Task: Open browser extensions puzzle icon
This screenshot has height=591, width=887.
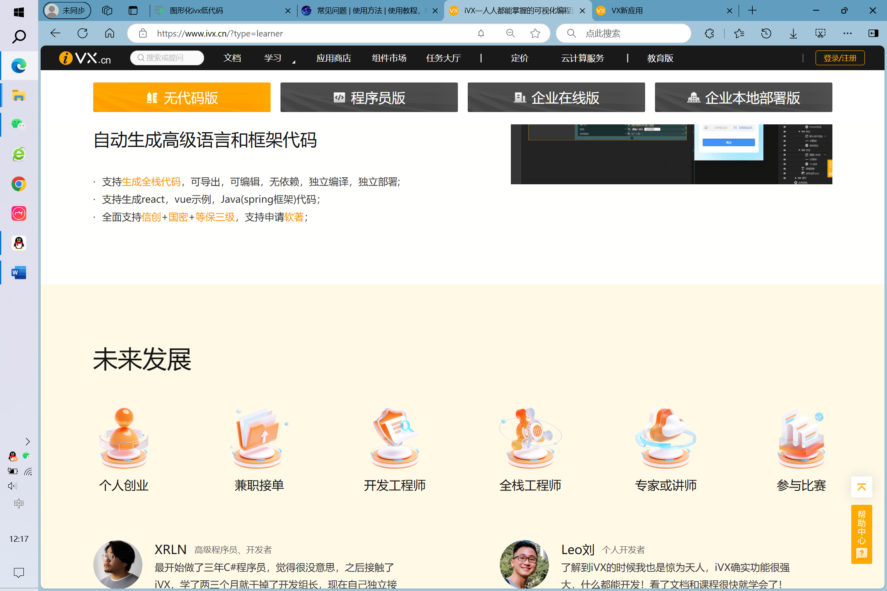Action: [x=709, y=33]
